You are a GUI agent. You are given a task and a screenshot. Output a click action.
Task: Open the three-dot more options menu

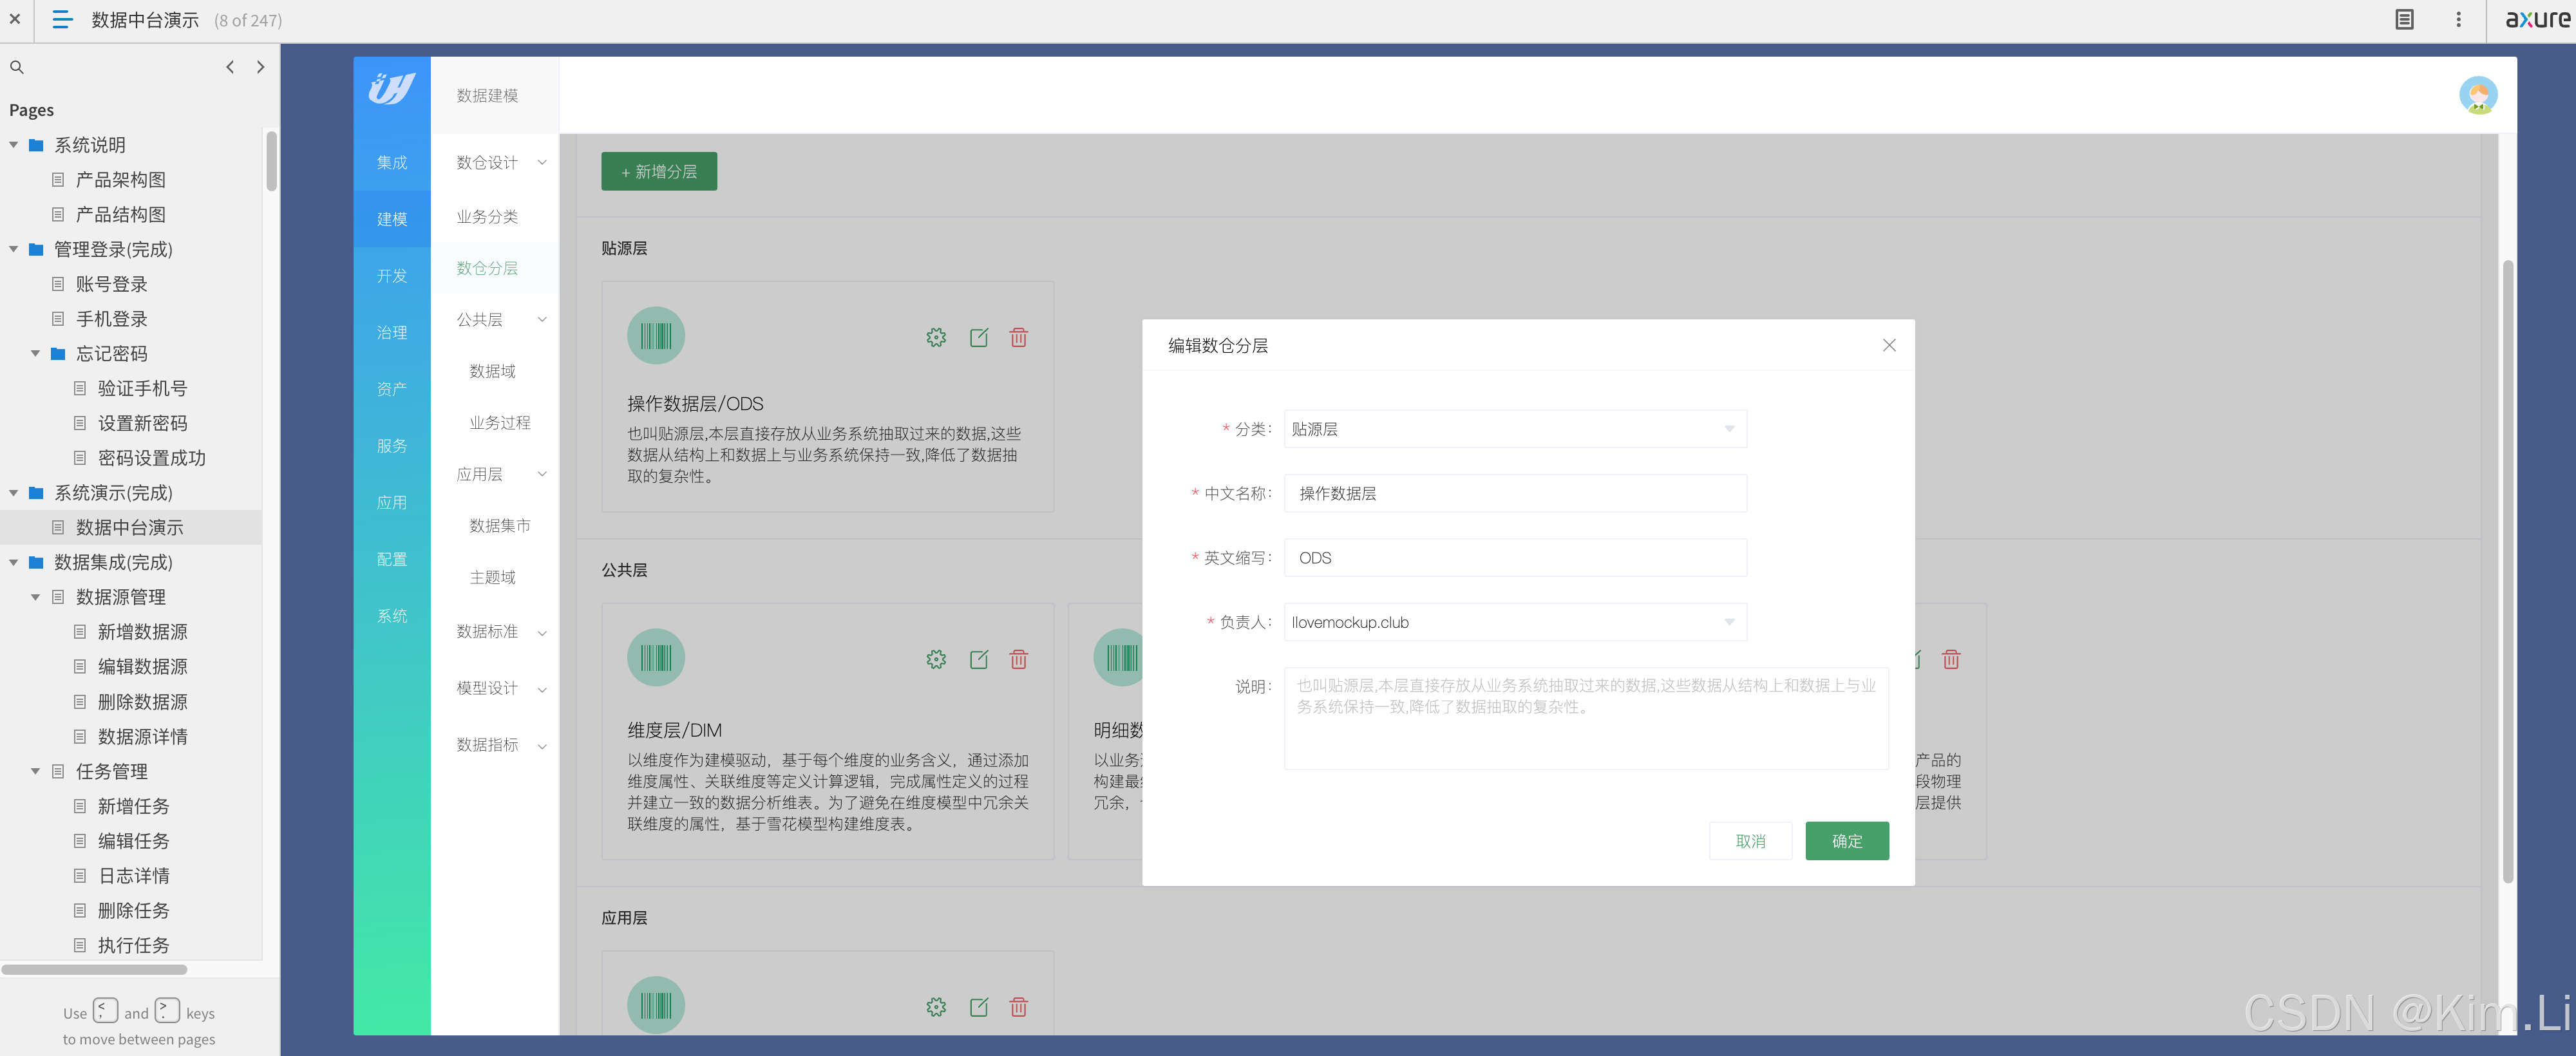coord(2459,19)
